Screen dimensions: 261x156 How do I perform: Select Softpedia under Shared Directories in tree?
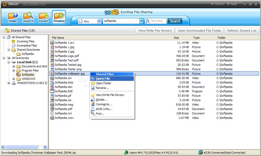[28, 54]
